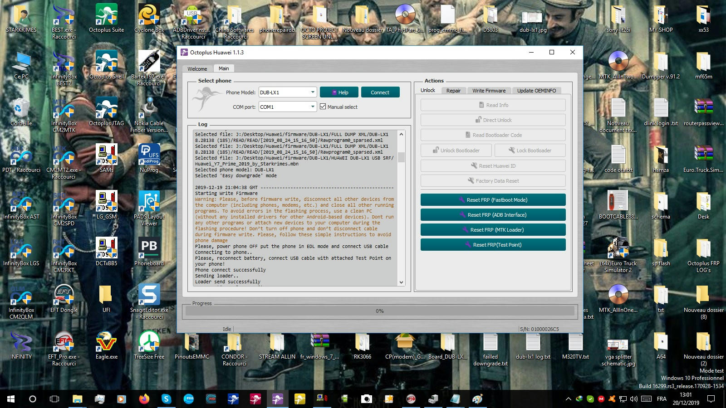Open the InfinityBox CM2MTK shortcut
The width and height of the screenshot is (726, 408).
[64, 115]
